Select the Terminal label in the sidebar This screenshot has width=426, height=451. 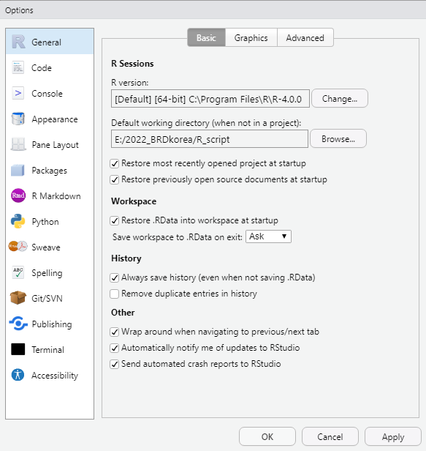tap(47, 349)
